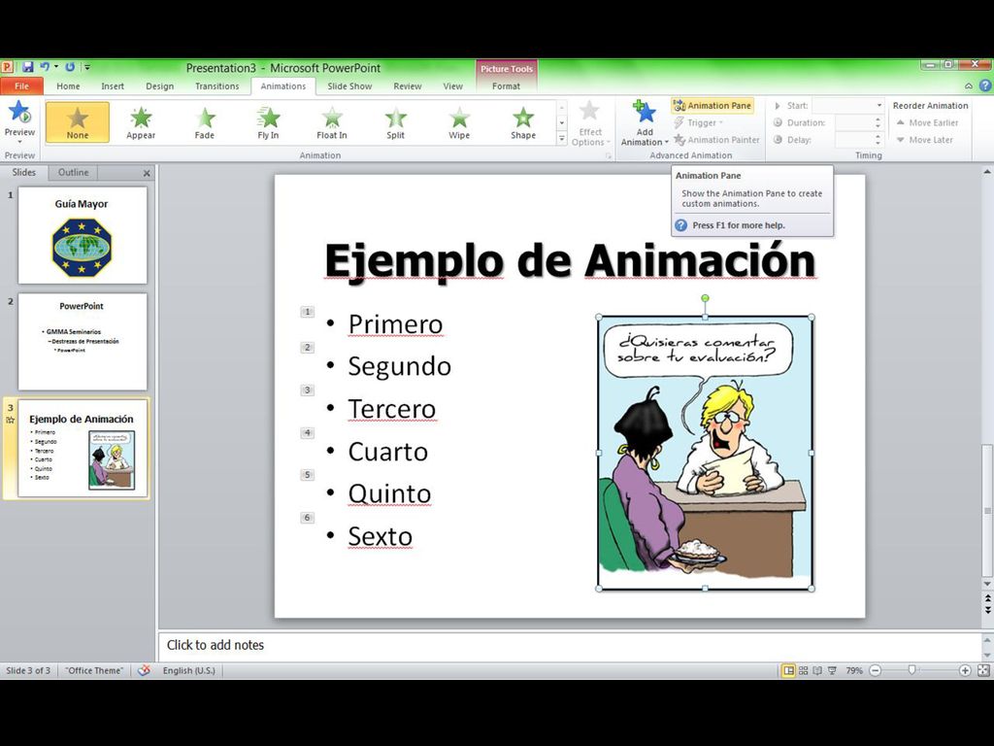Click the bullet text Segundo
The image size is (994, 746).
[399, 366]
